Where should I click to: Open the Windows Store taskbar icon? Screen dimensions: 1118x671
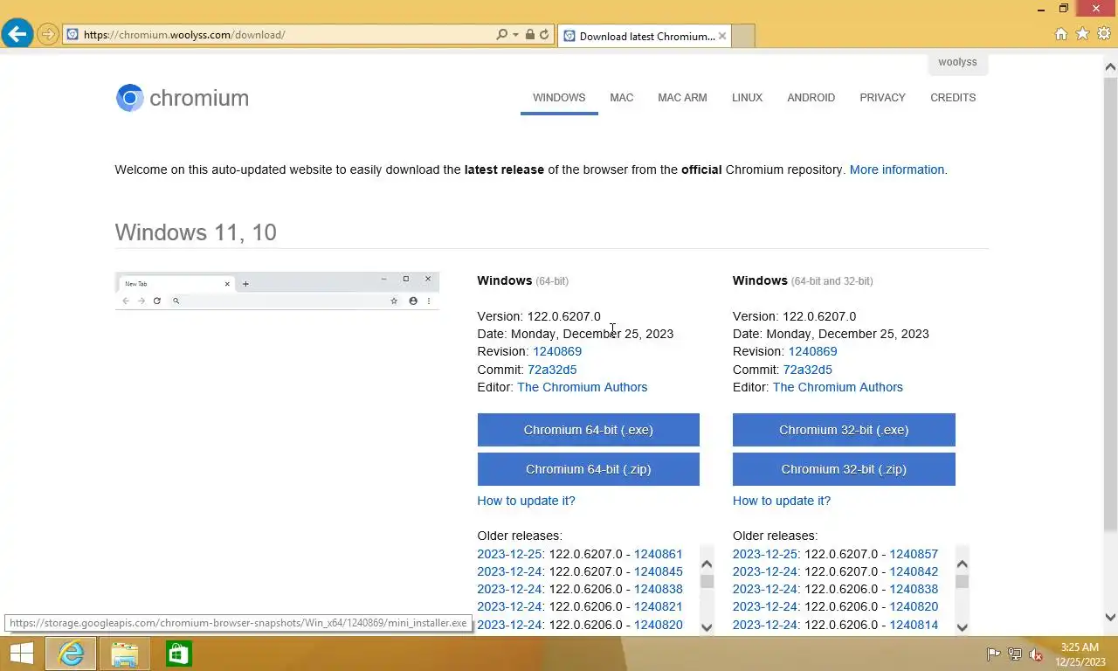178,654
